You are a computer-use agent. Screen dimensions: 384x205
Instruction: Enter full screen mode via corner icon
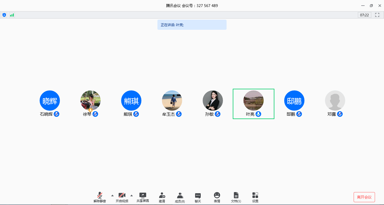[377, 15]
